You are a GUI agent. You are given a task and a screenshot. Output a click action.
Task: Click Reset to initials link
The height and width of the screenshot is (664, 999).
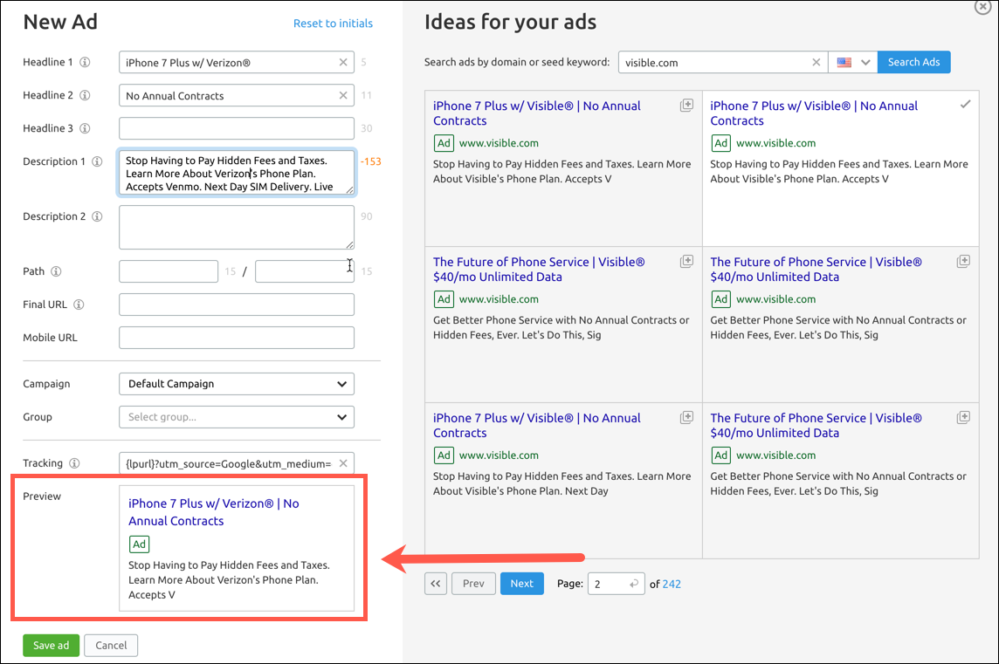coord(333,24)
